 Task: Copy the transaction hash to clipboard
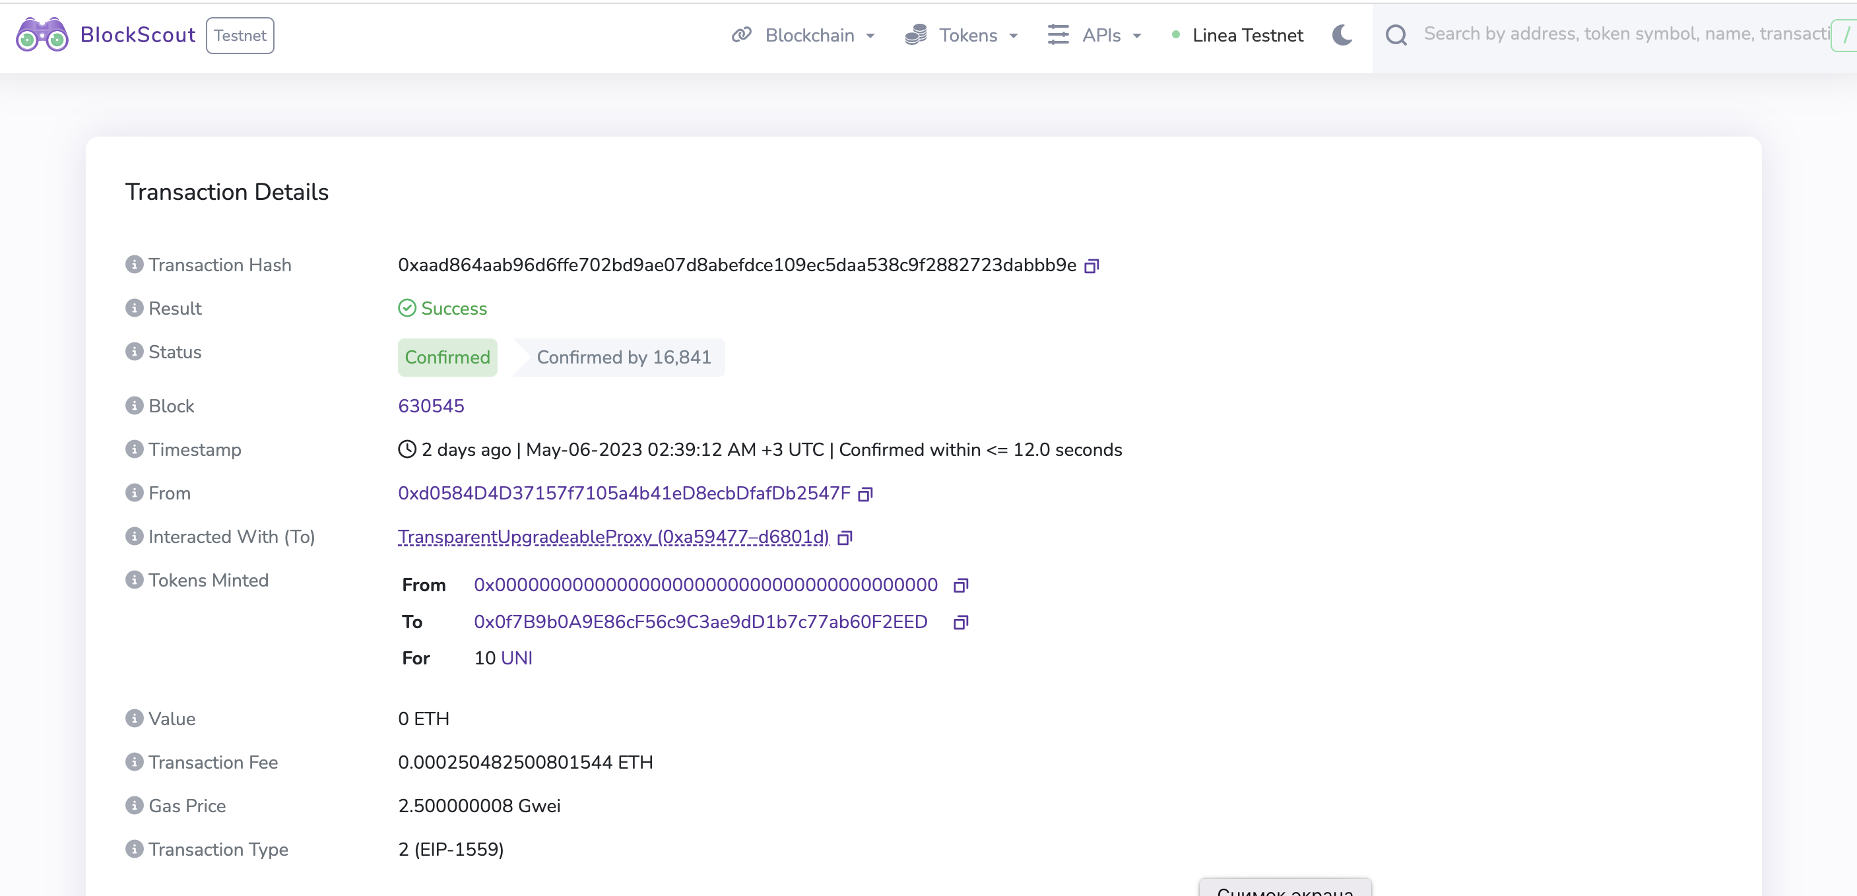[1091, 266]
